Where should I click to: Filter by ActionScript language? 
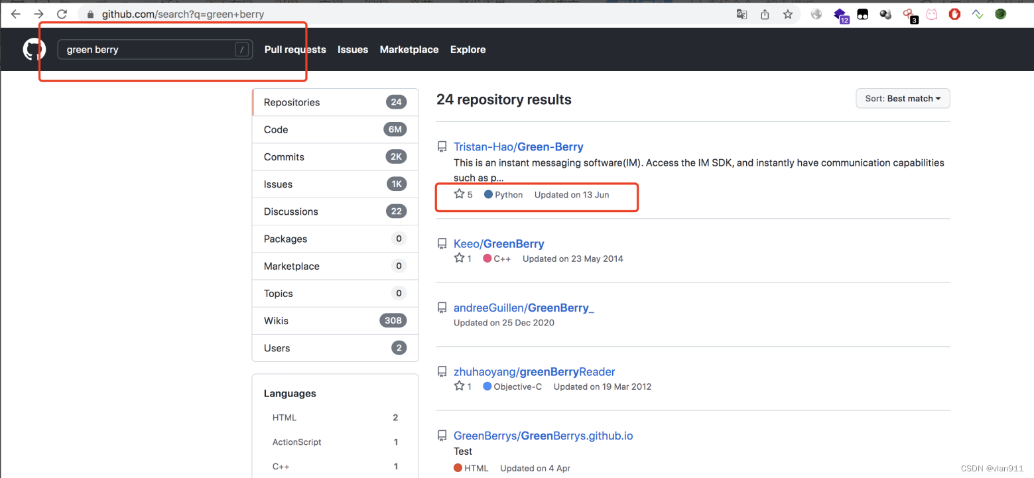click(x=335, y=442)
